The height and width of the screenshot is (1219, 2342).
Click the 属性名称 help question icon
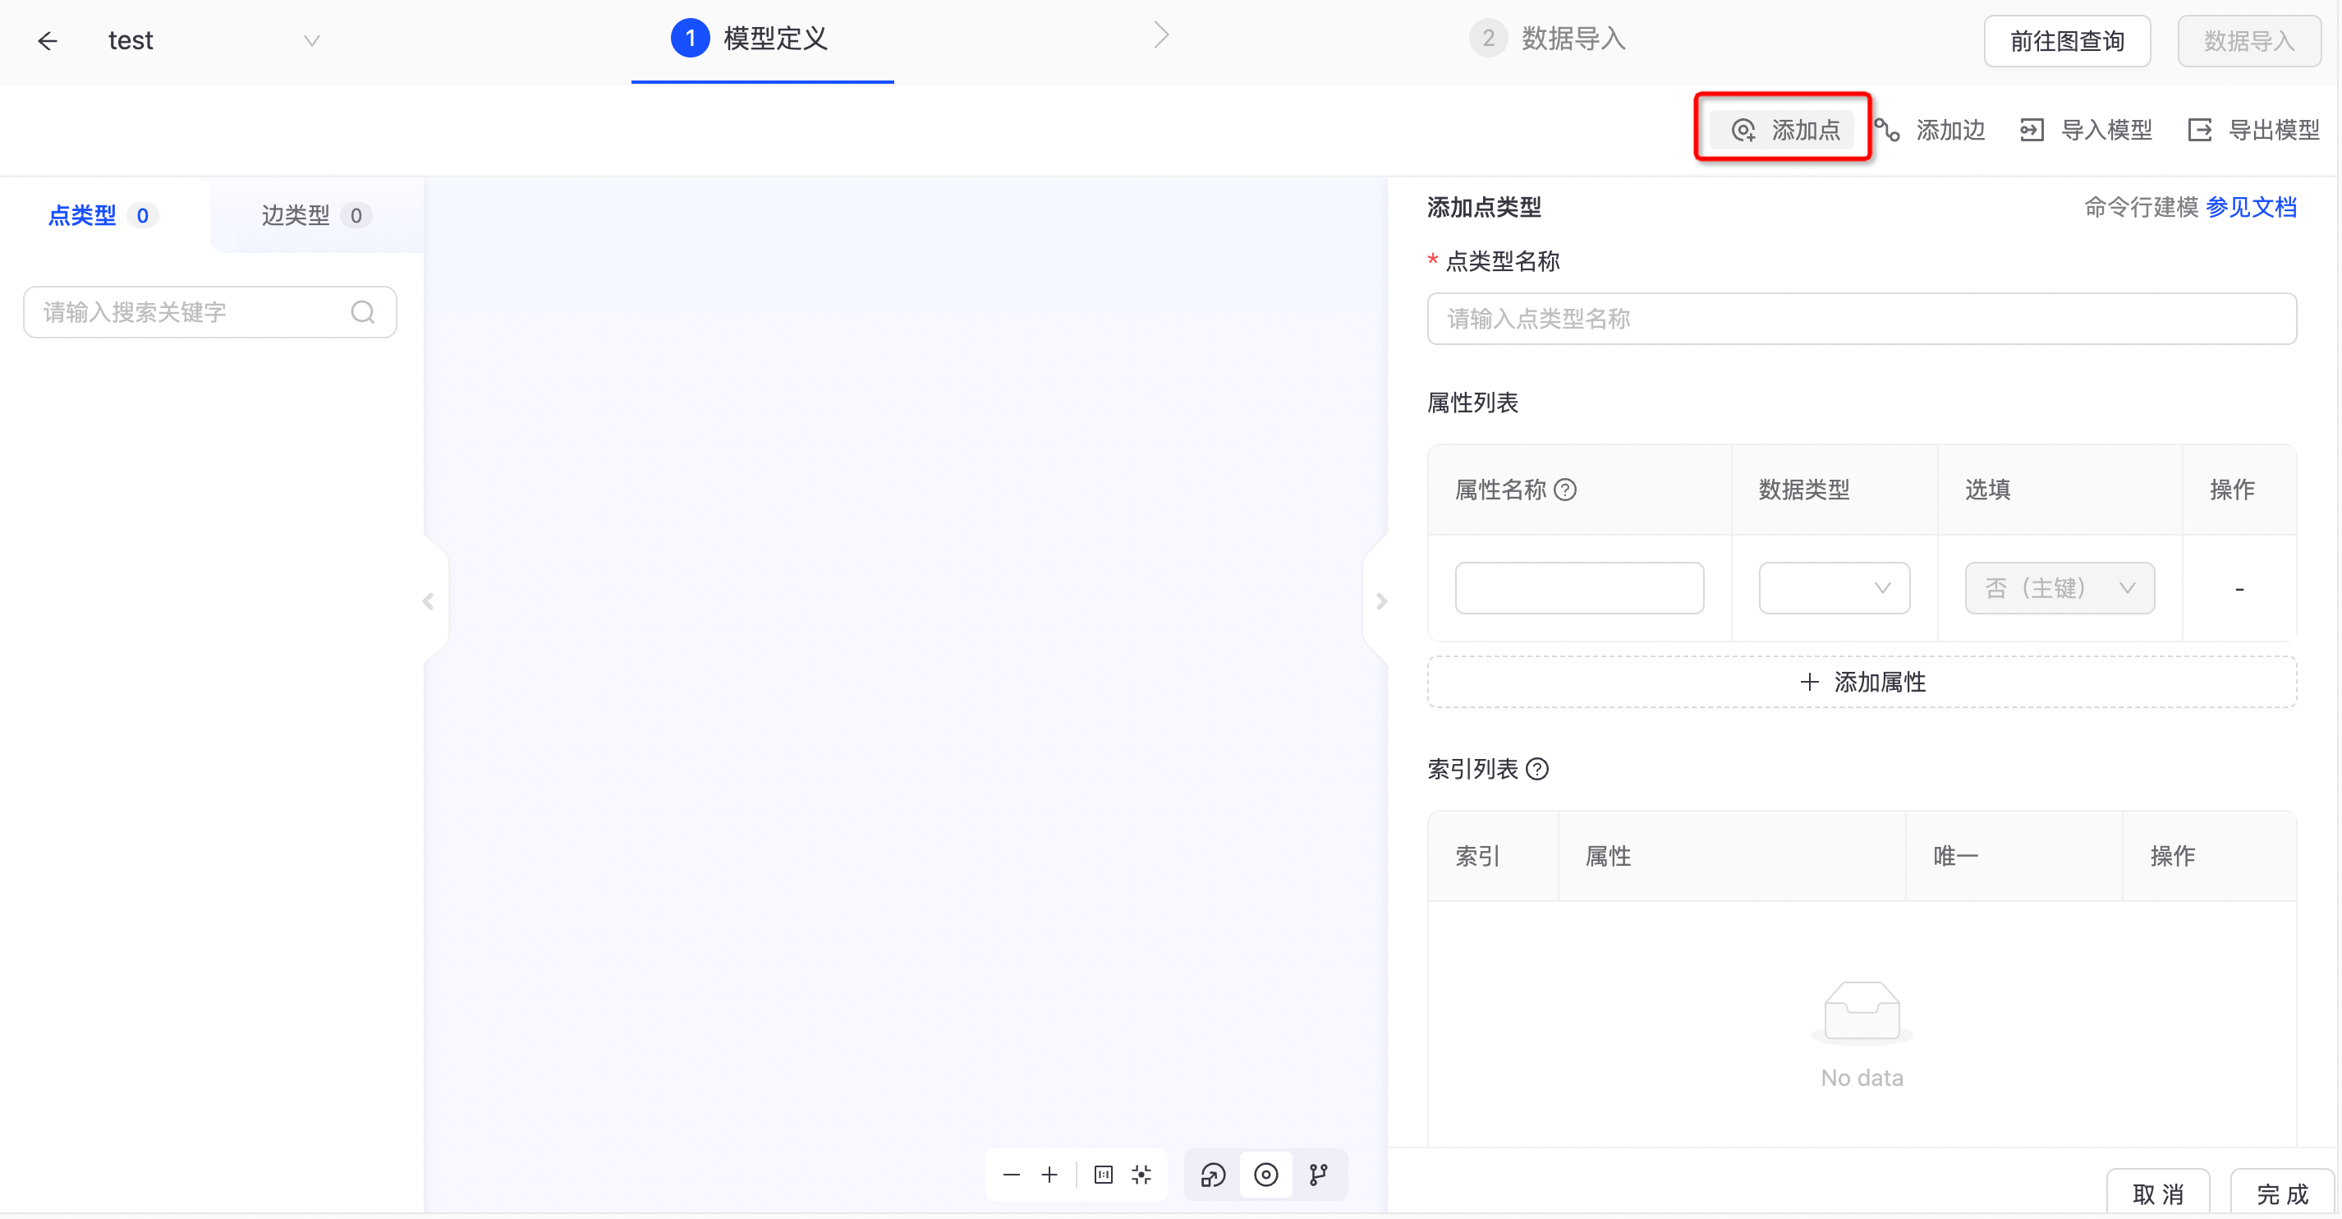tap(1564, 490)
